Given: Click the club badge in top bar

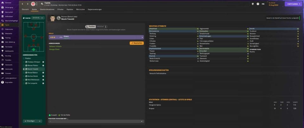Looking at the screenshot, I should click(x=33, y=4).
